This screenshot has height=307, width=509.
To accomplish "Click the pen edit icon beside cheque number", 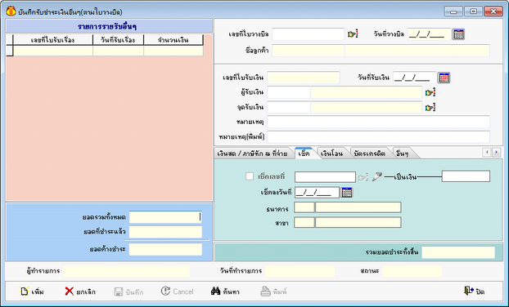I will [x=376, y=176].
